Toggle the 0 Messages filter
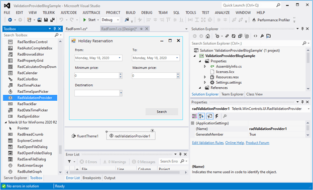The width and height of the screenshot is (313, 190). coord(144,162)
